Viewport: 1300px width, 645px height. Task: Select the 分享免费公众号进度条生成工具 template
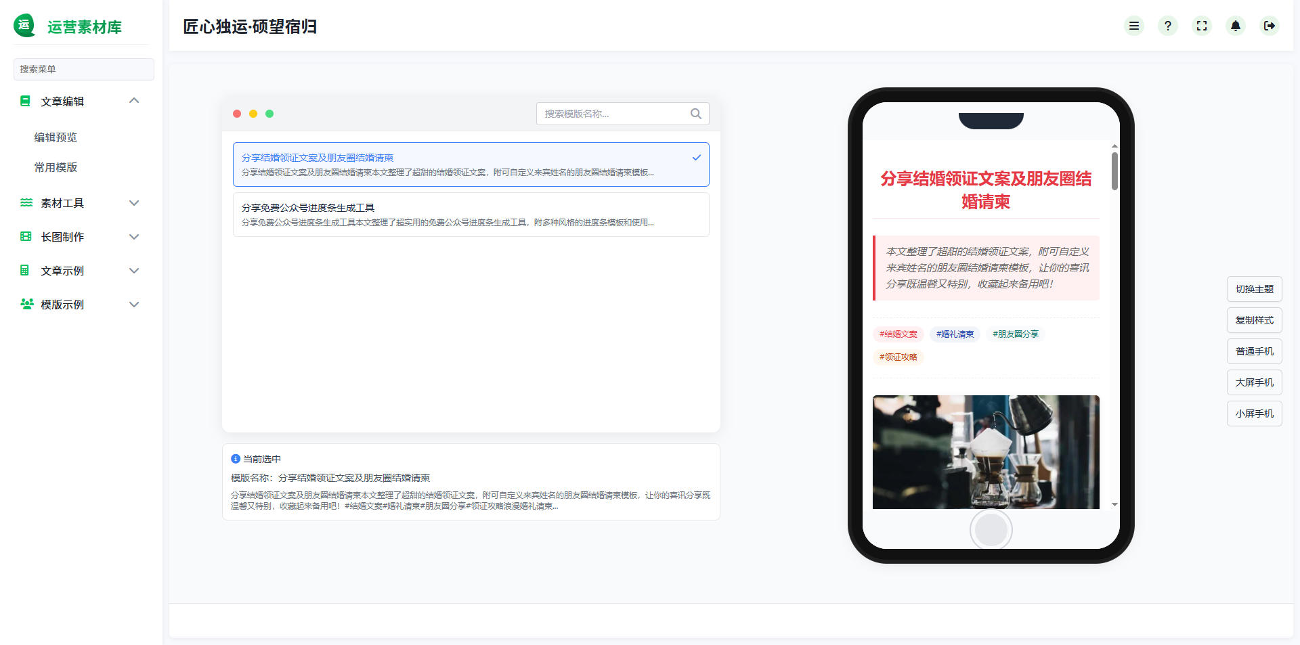471,214
